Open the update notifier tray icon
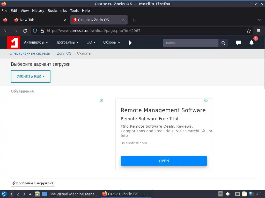 [251, 194]
